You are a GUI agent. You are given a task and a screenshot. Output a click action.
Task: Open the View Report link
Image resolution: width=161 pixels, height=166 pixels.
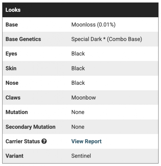86,141
